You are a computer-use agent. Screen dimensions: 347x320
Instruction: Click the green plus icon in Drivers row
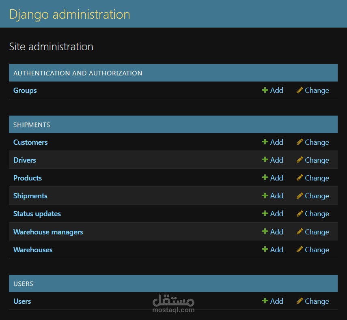[265, 160]
